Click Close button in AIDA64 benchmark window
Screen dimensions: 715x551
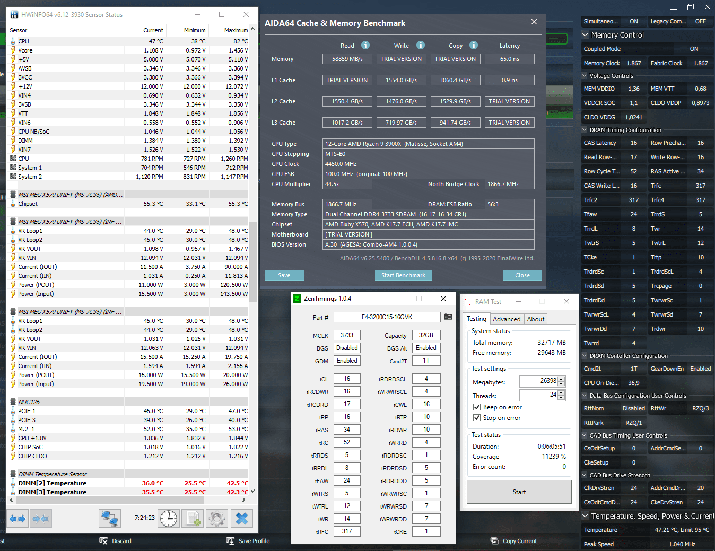tap(522, 275)
